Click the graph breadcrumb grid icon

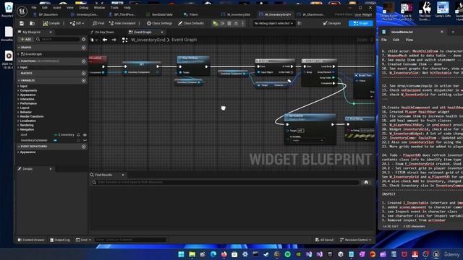[x=125, y=40]
